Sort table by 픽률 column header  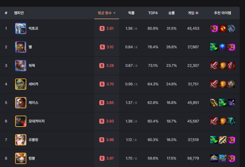click(x=131, y=13)
